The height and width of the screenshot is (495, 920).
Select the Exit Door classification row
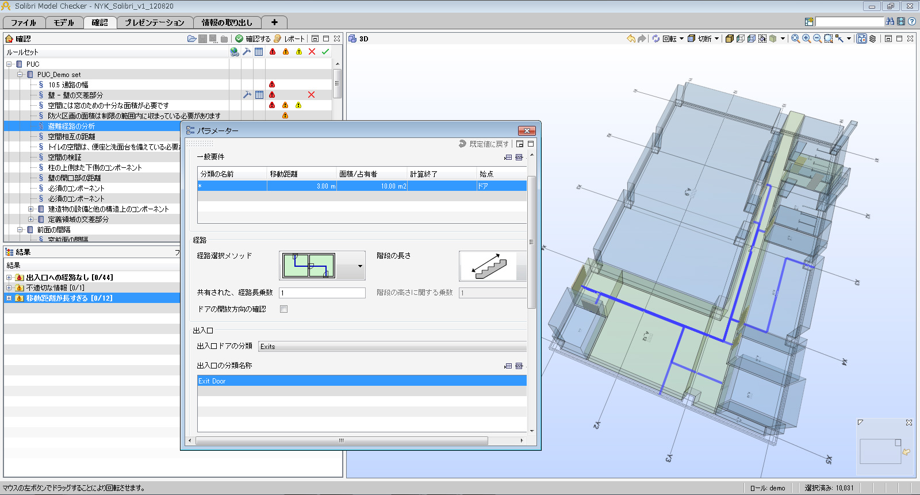click(x=362, y=381)
